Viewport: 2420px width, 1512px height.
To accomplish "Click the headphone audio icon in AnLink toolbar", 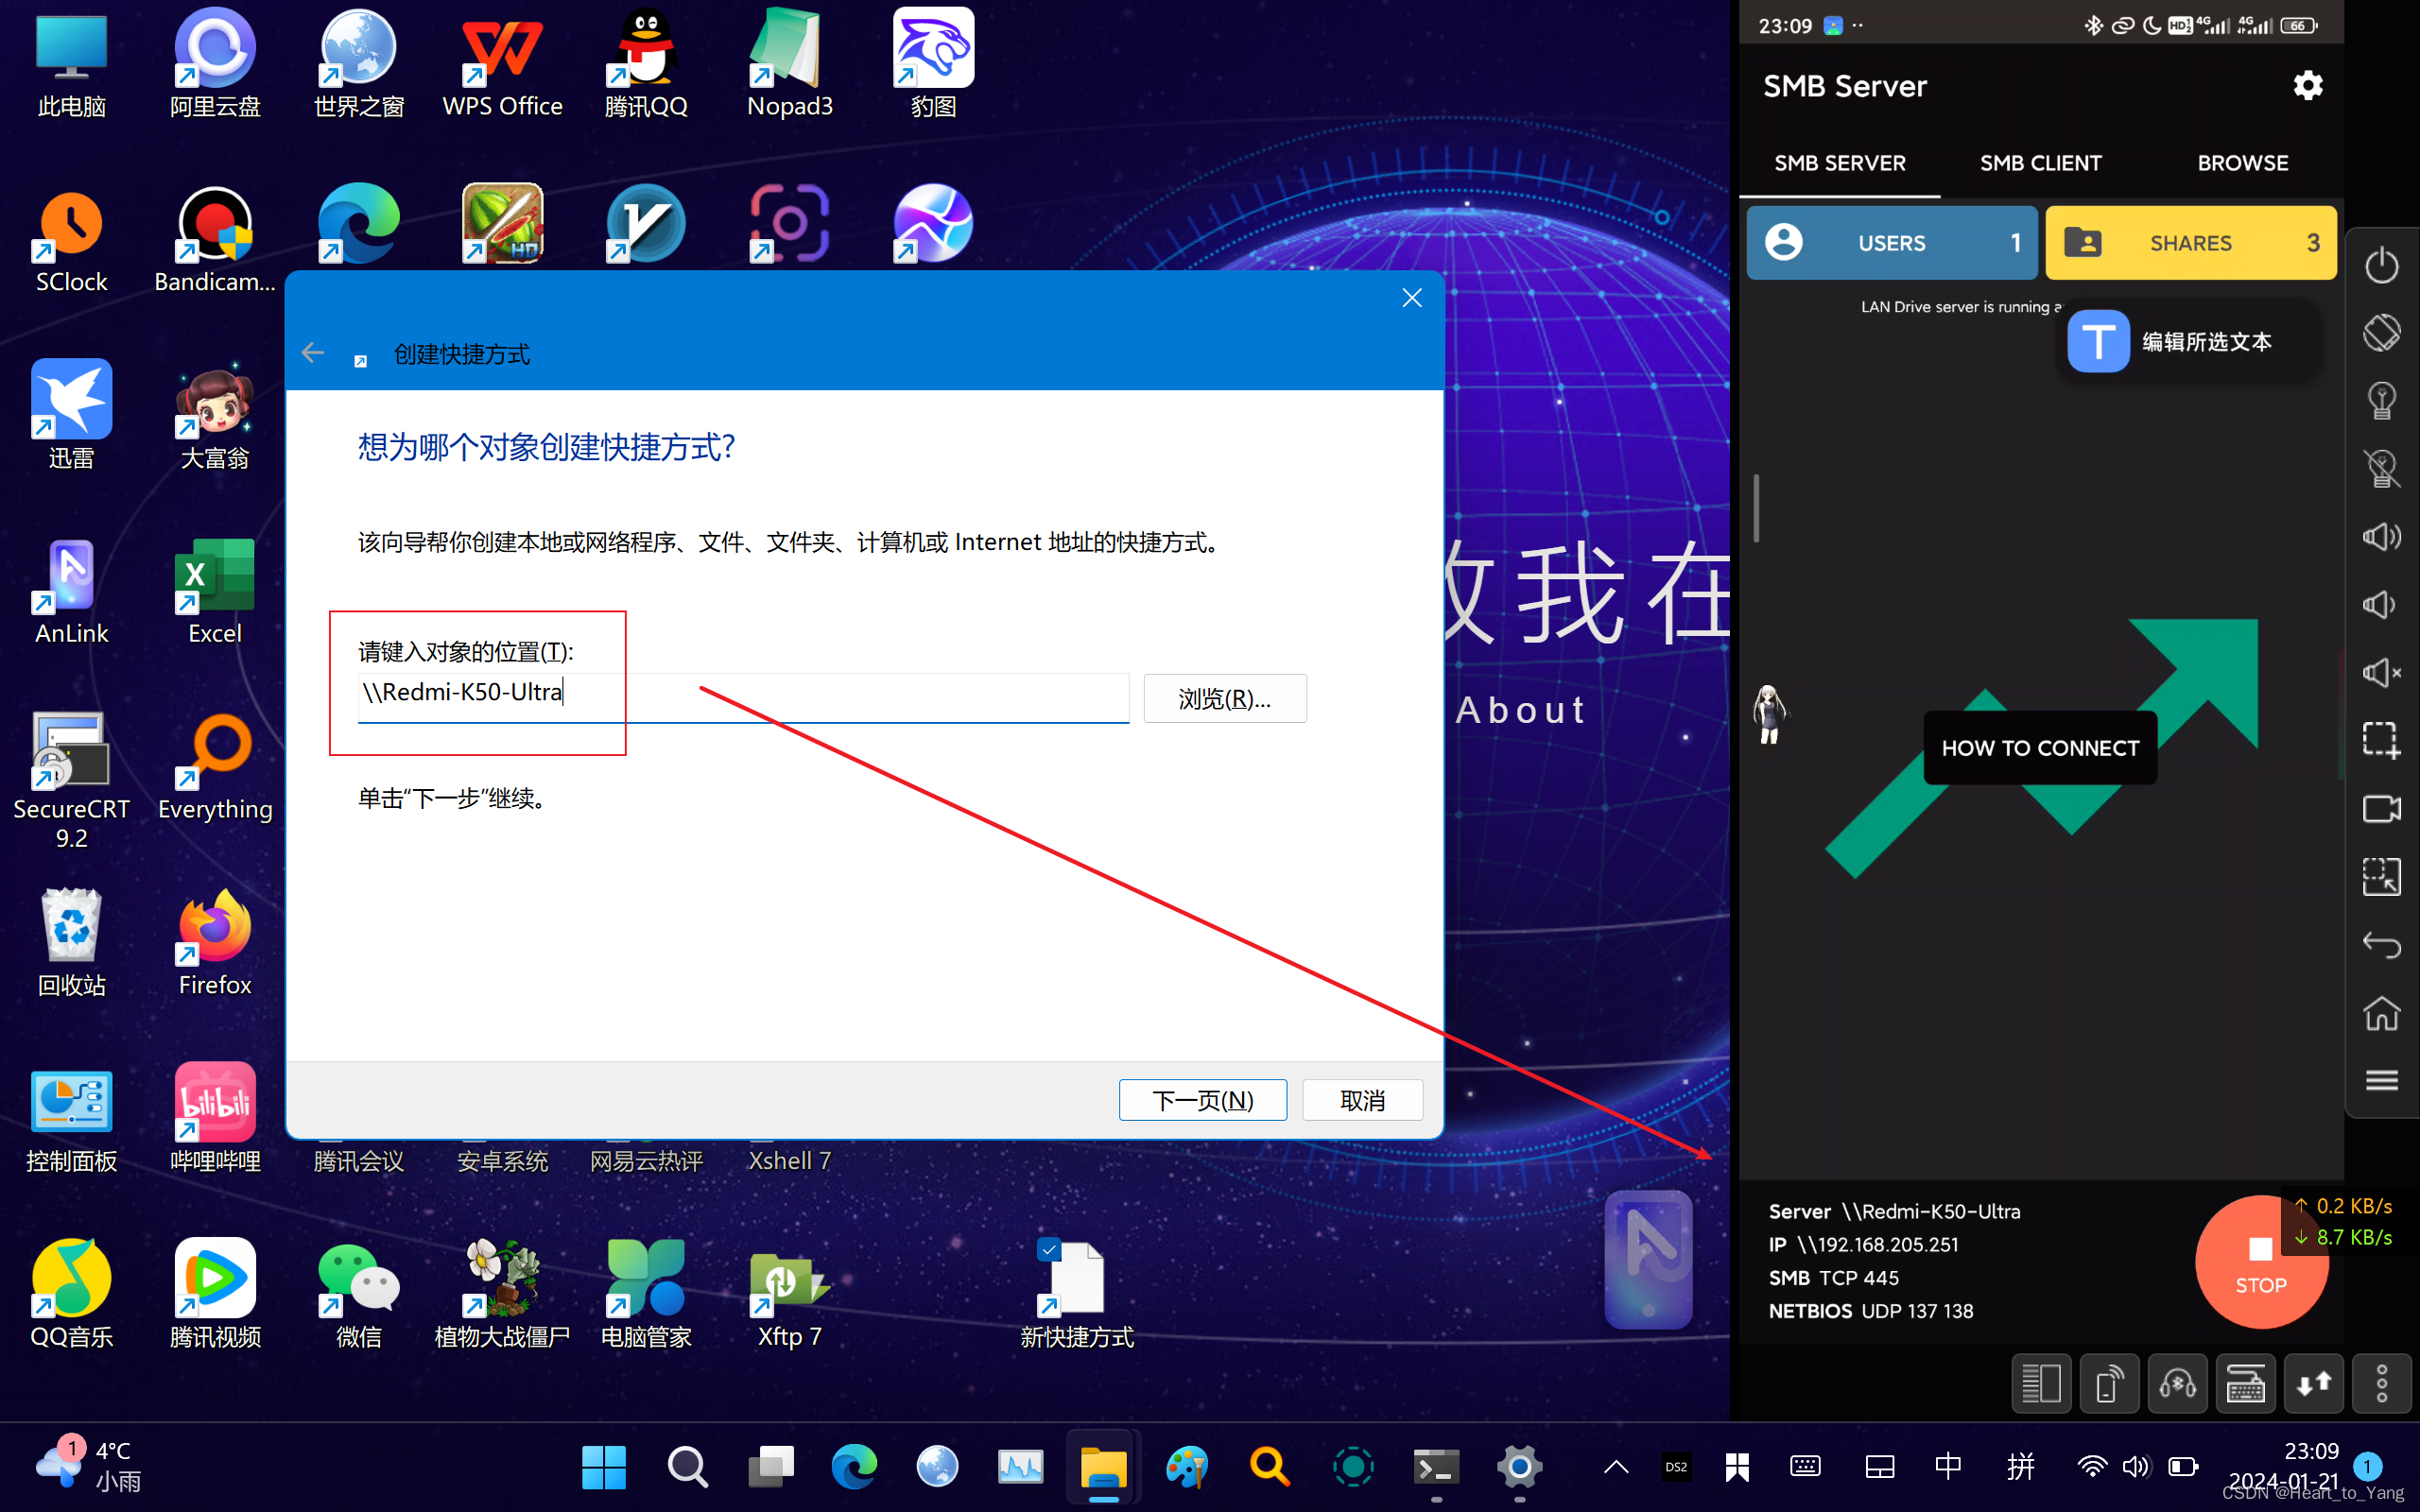I will (x=2177, y=1384).
